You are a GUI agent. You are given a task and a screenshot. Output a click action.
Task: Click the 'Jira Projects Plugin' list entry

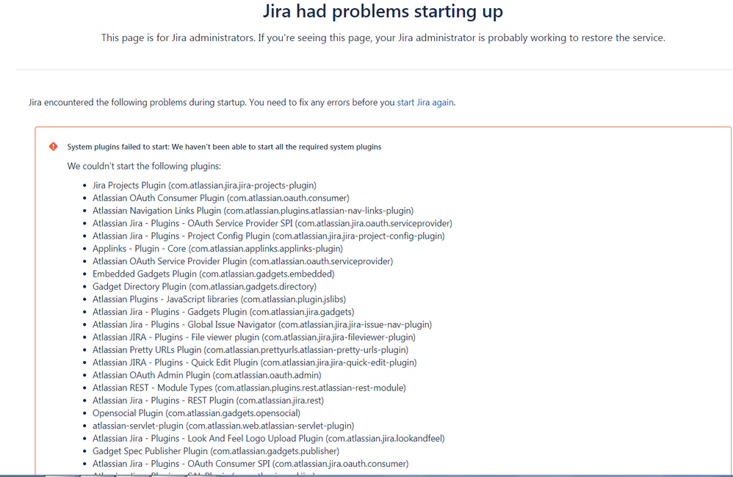coord(204,186)
